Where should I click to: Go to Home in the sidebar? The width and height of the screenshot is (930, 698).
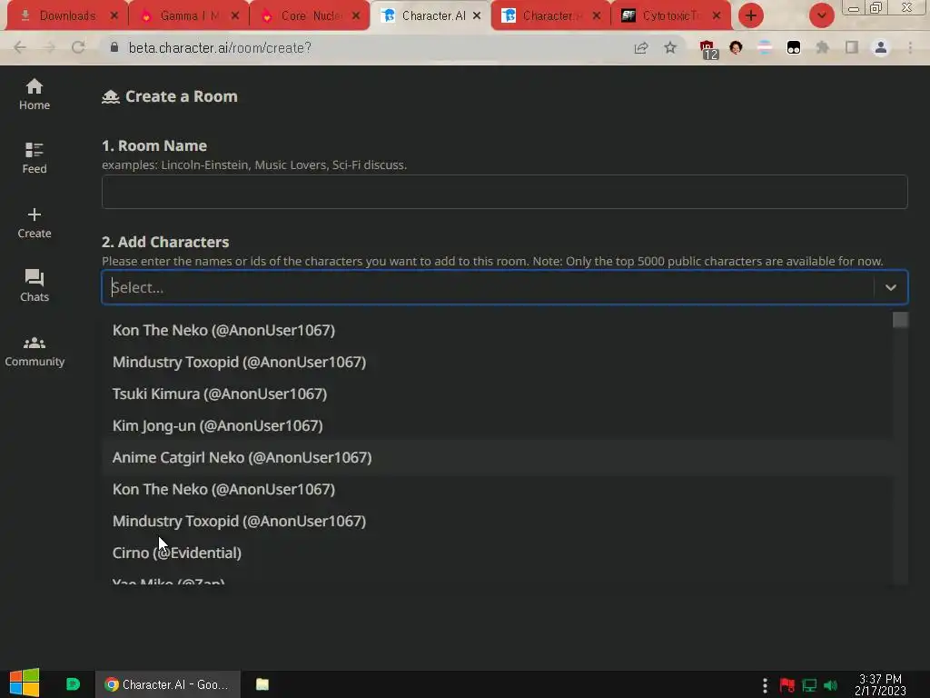coord(35,95)
